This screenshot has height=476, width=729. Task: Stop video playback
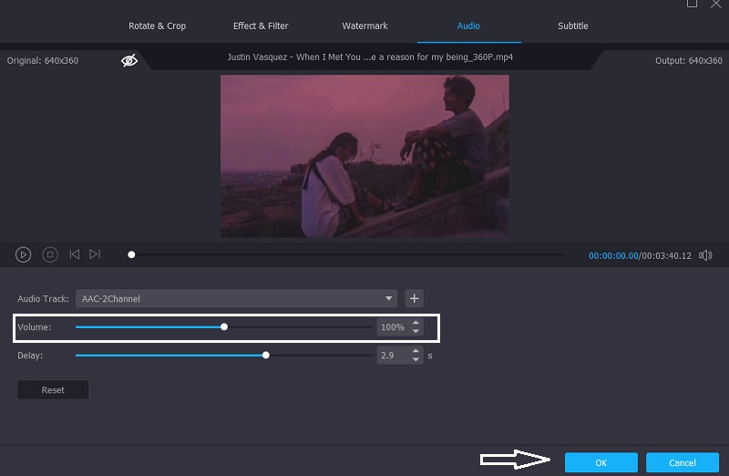[50, 255]
